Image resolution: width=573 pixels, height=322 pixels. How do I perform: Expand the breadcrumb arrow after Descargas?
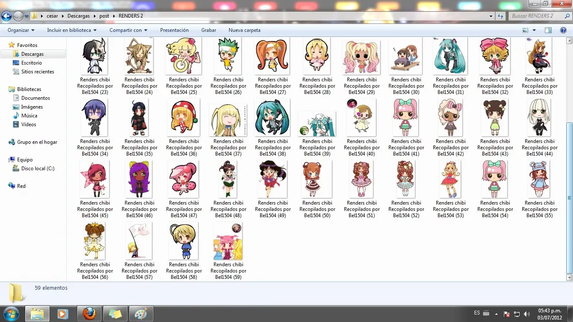click(x=94, y=16)
